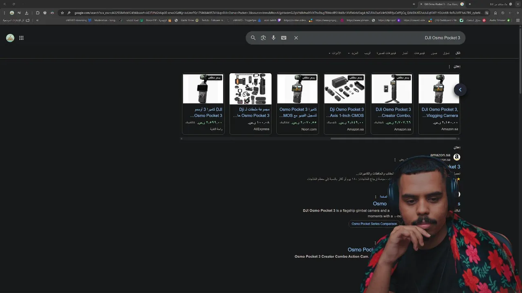
Task: Click the zoom magnifier icon in the address bar
Action: [69, 13]
